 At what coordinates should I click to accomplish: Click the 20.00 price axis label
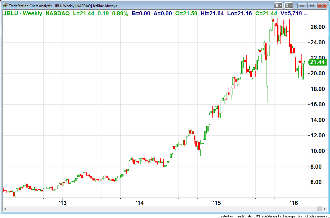tap(318, 73)
